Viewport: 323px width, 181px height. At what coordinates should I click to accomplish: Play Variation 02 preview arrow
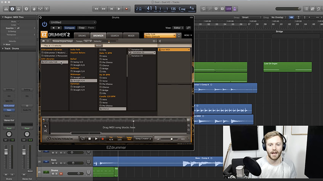pyautogui.click(x=130, y=52)
